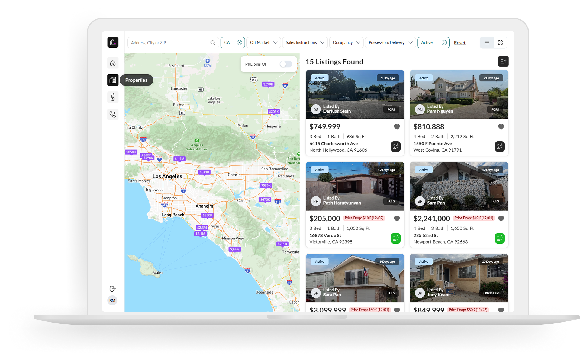
Task: Open the Home sidebar icon
Action: coord(113,63)
